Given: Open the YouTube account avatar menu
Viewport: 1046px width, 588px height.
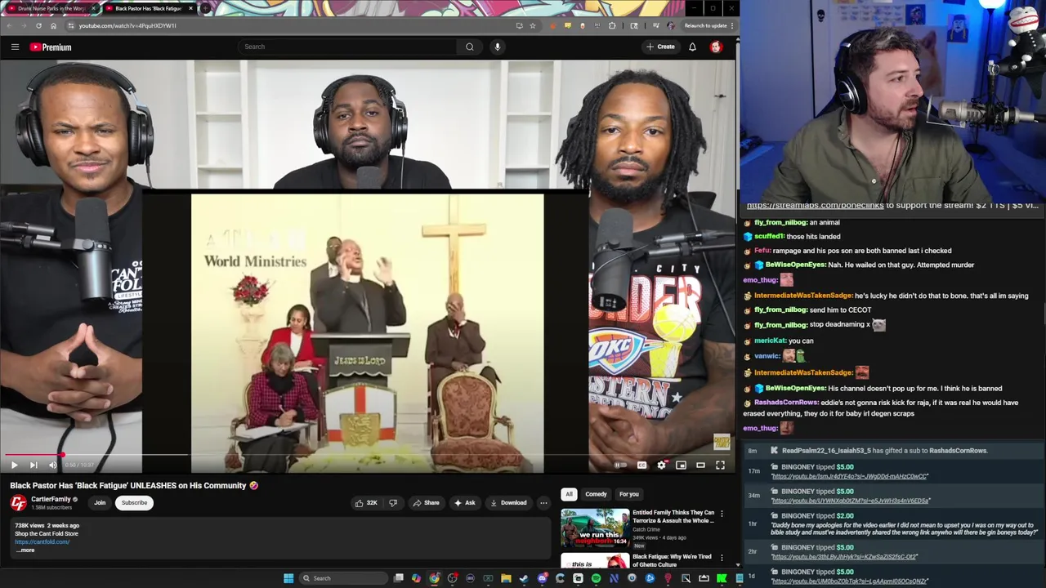Looking at the screenshot, I should (716, 47).
